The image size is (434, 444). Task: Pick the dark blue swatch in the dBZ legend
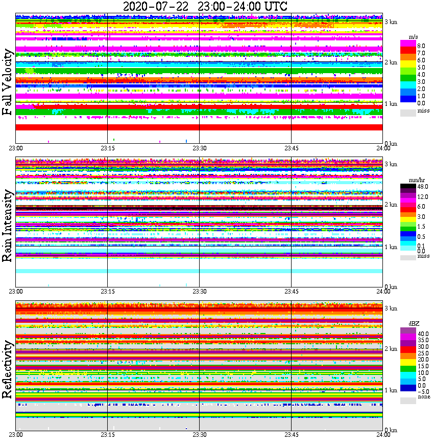(x=408, y=388)
